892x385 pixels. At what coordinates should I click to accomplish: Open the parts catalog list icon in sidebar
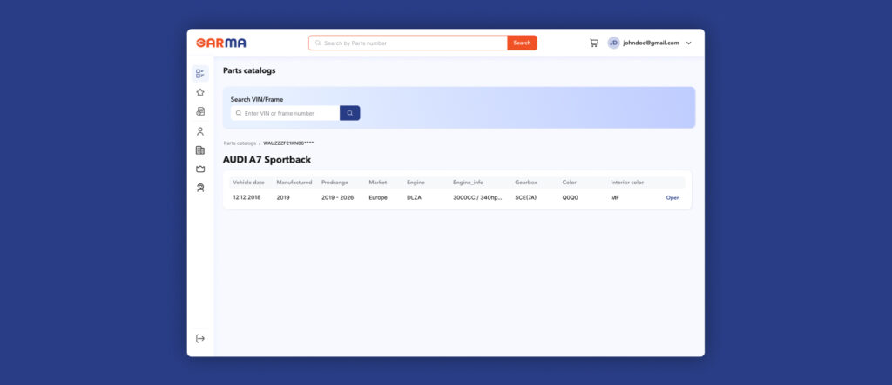tap(199, 74)
